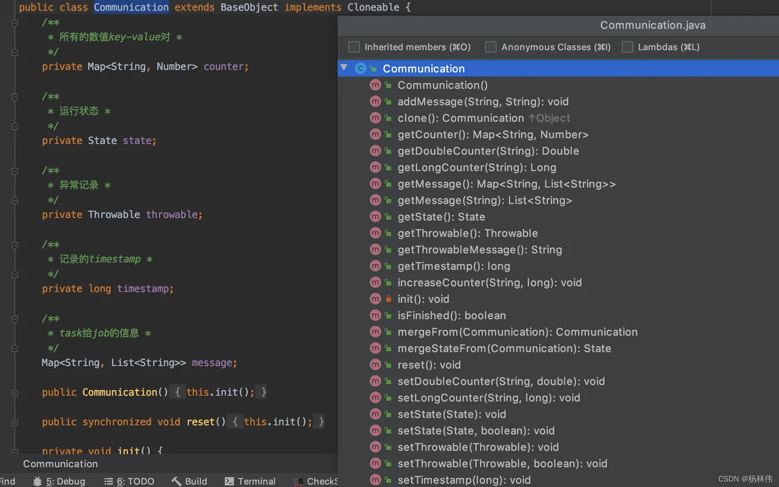The image size is (779, 487).
Task: Click method icon of getCounter() row
Action: pos(376,135)
